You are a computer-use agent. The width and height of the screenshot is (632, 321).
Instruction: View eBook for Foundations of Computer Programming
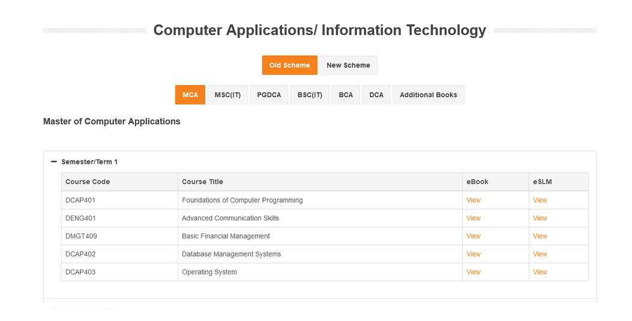click(473, 200)
